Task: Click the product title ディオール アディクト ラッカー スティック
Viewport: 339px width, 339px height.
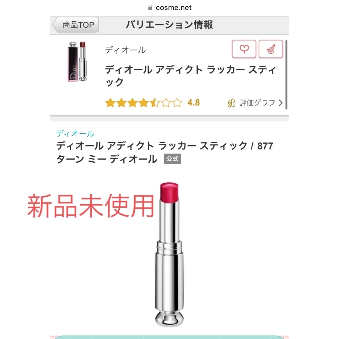Action: (191, 76)
